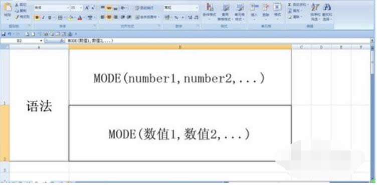This screenshot has height=185, width=377.
Task: Toggle middle vertical alignment
Action: point(109,8)
